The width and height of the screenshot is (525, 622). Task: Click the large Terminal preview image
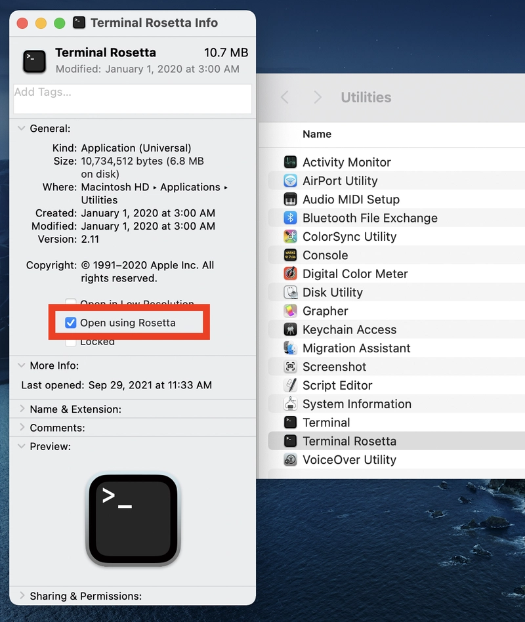click(x=133, y=520)
